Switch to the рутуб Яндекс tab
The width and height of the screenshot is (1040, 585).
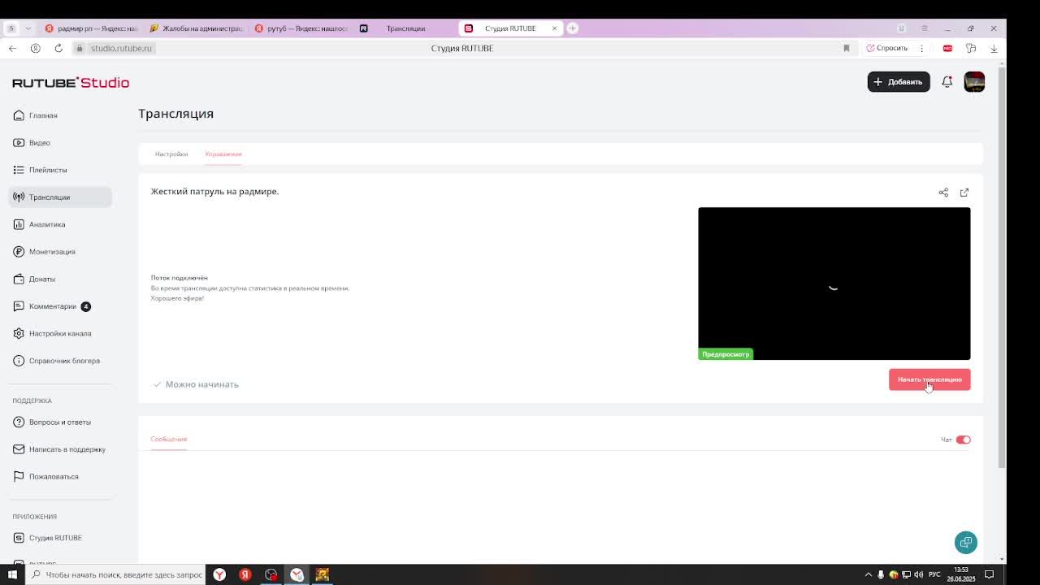coord(301,28)
